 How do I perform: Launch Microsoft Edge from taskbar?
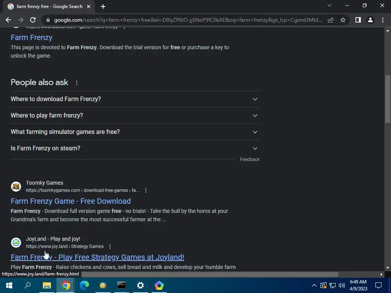[x=84, y=285]
